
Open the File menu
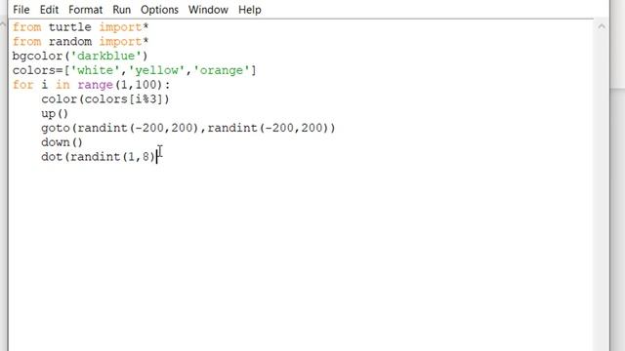[x=21, y=10]
